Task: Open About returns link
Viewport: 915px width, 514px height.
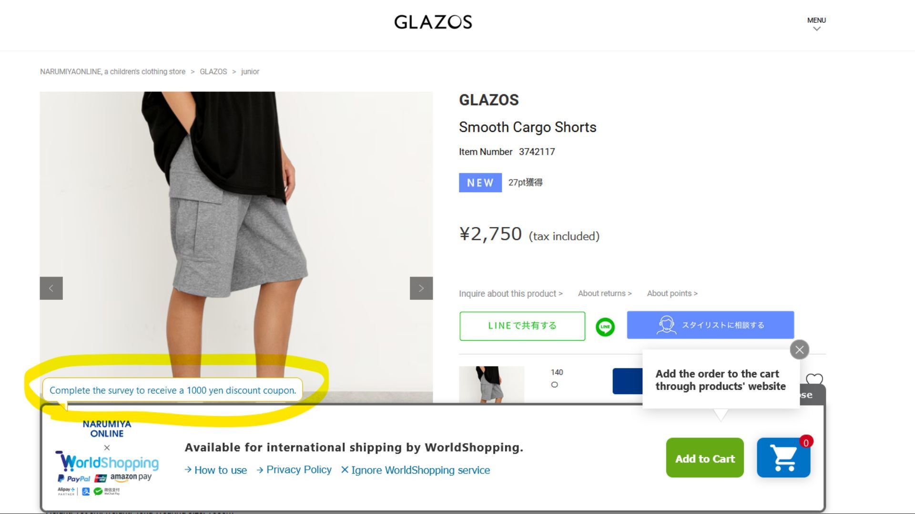Action: [x=604, y=294]
